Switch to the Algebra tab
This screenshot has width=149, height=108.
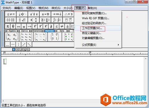click(x=12, y=31)
